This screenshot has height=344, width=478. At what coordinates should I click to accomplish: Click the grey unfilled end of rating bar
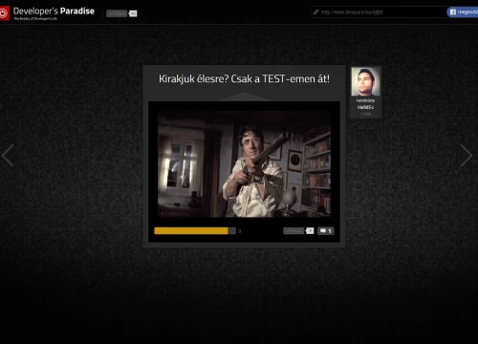[232, 231]
